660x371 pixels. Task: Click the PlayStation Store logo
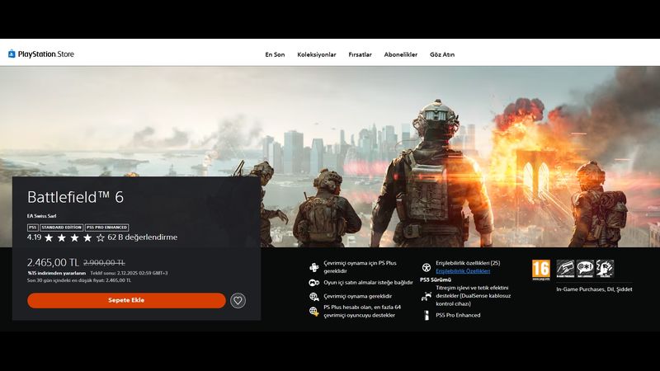pyautogui.click(x=40, y=54)
